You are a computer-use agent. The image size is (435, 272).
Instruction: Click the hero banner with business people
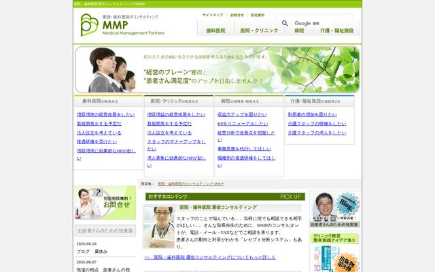coord(217,69)
